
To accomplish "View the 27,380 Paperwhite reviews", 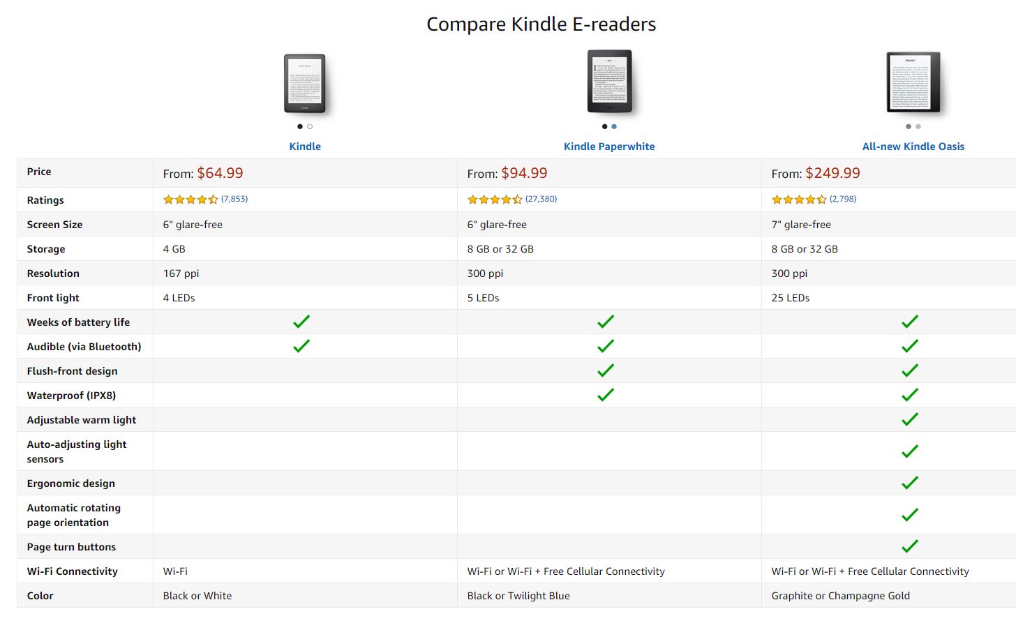I will [x=541, y=199].
